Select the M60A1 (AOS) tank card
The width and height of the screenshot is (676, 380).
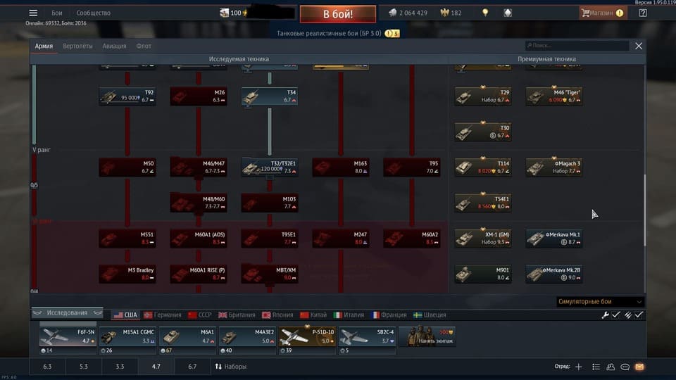(x=199, y=239)
